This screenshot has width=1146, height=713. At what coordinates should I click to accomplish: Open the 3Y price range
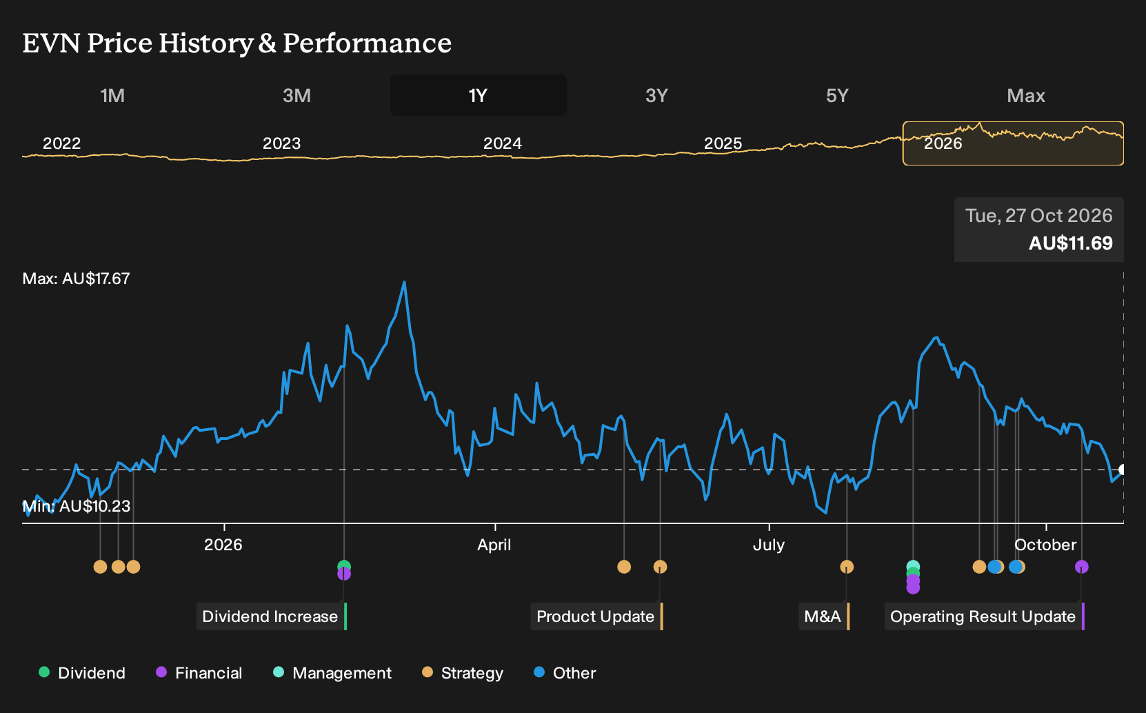[x=656, y=95]
